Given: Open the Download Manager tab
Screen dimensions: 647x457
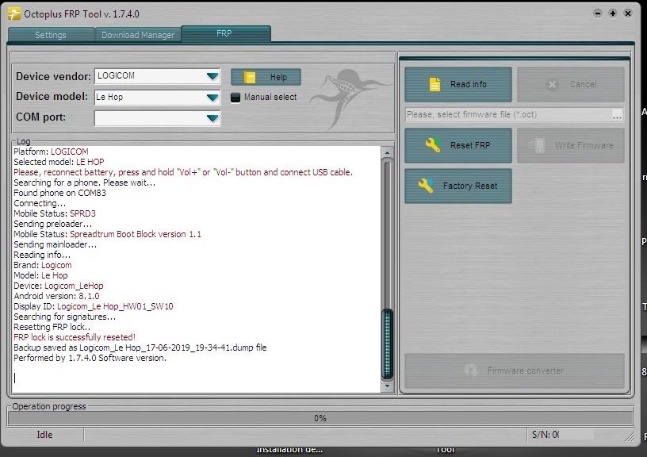Looking at the screenshot, I should [x=137, y=35].
